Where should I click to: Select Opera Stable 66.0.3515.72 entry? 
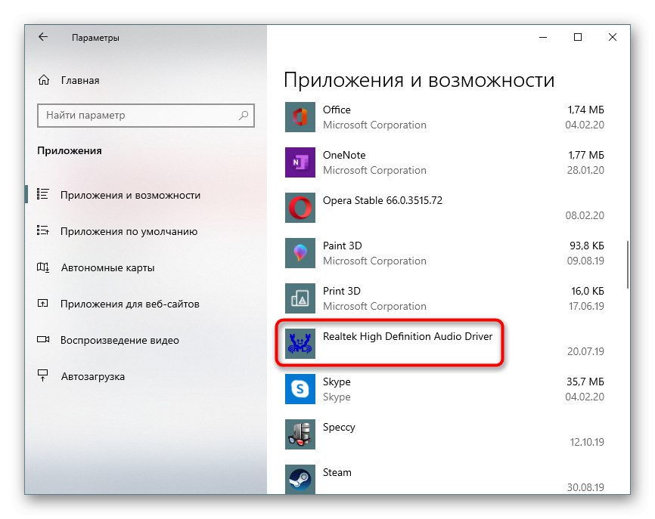tap(383, 200)
